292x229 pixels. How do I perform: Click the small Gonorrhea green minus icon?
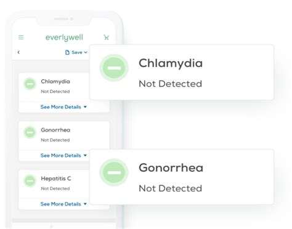(x=30, y=132)
